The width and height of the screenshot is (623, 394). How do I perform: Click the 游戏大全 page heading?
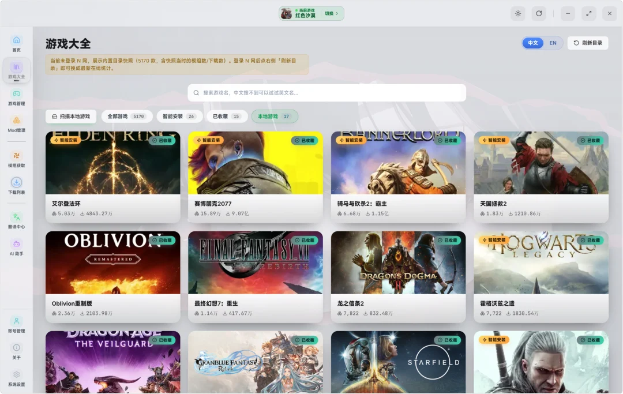coord(68,44)
